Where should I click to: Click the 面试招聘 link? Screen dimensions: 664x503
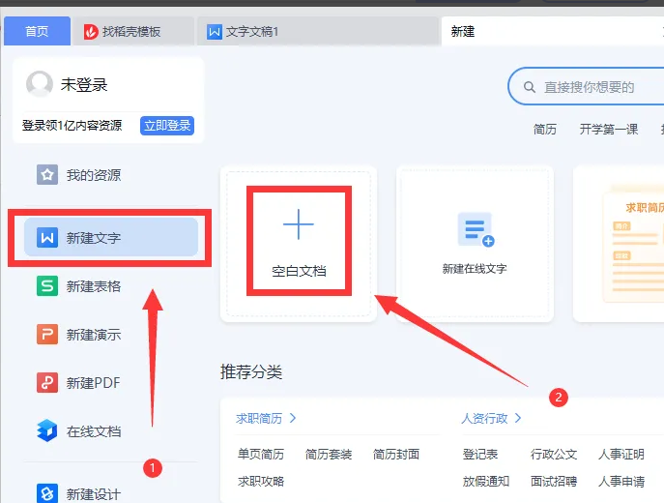click(x=554, y=481)
